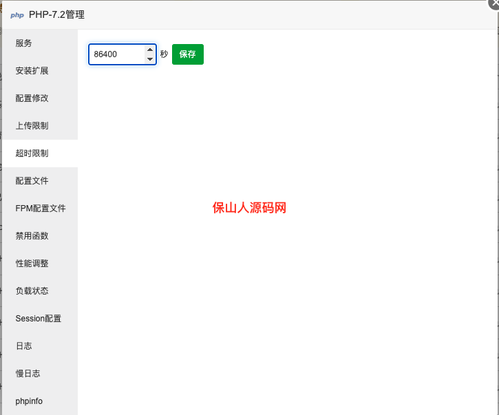499x415 pixels.
Task: Switch to 配置修改 tab
Action: pyautogui.click(x=40, y=98)
